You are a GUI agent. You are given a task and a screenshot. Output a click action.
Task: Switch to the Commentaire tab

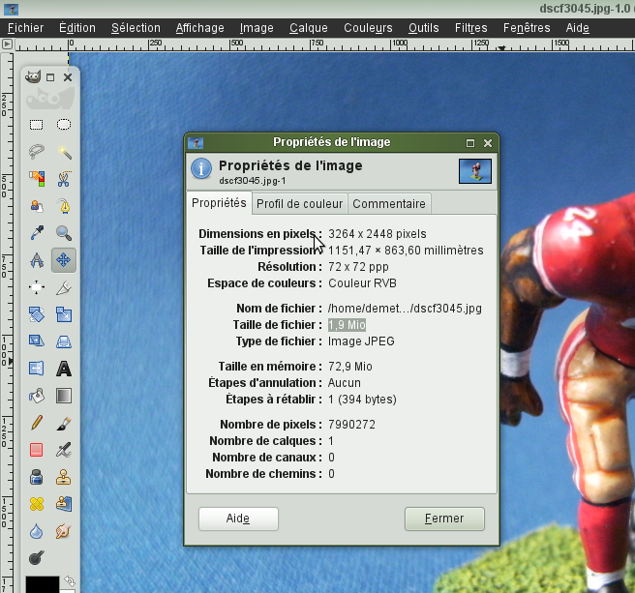point(389,203)
